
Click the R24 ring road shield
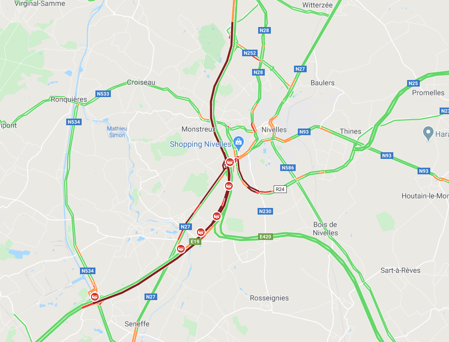[x=280, y=189]
